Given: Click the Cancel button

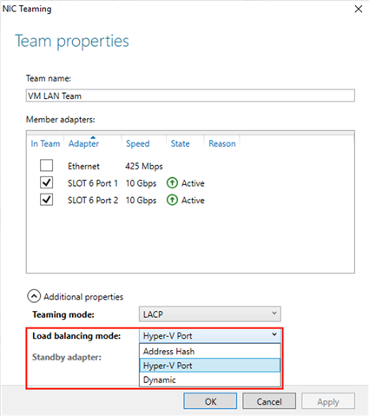Looking at the screenshot, I should click(269, 401).
